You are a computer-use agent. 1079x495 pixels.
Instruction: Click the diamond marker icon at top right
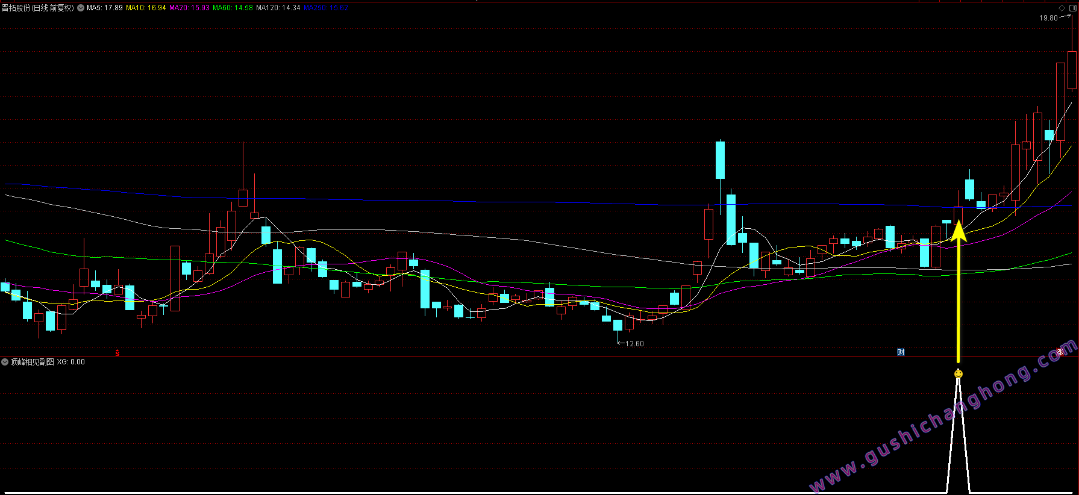point(1062,8)
